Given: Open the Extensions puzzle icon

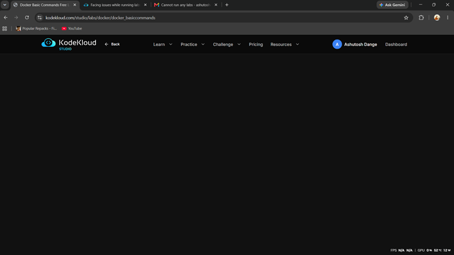Looking at the screenshot, I should click(x=421, y=18).
